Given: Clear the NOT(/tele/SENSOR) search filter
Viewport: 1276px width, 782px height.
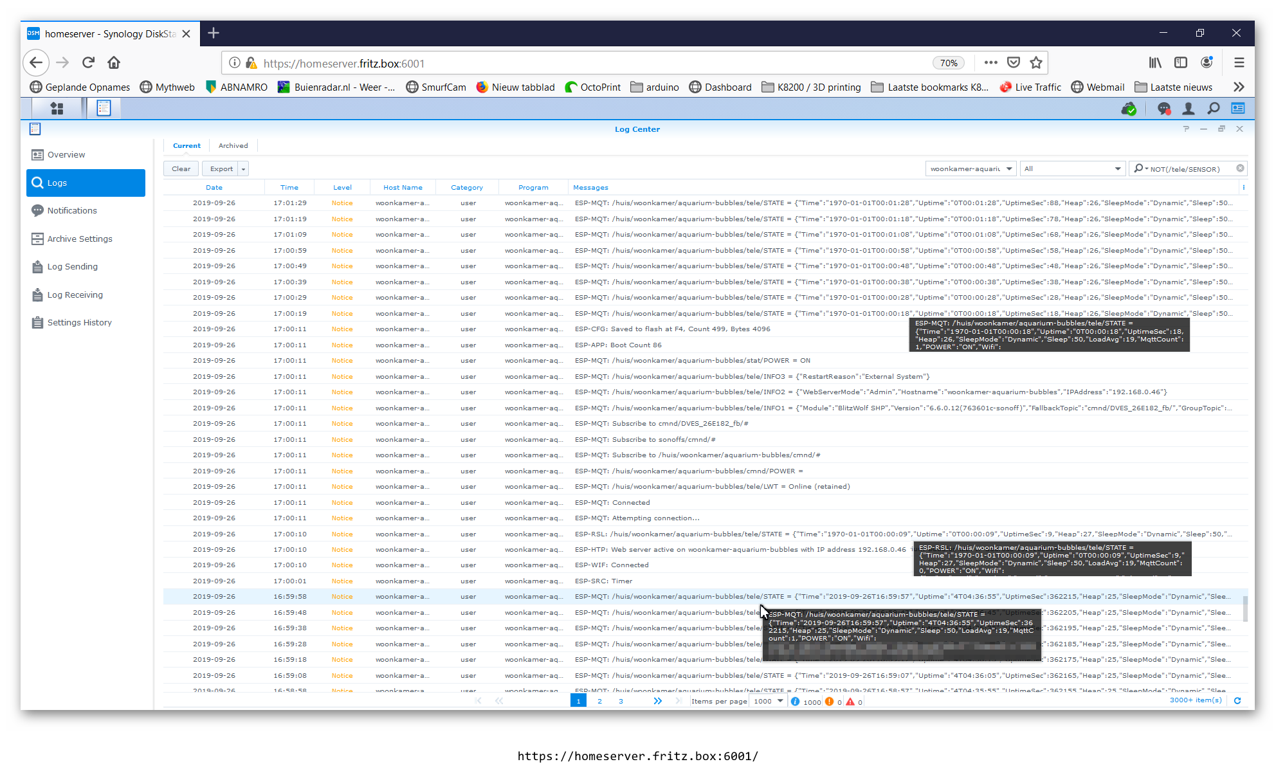Looking at the screenshot, I should 1241,168.
